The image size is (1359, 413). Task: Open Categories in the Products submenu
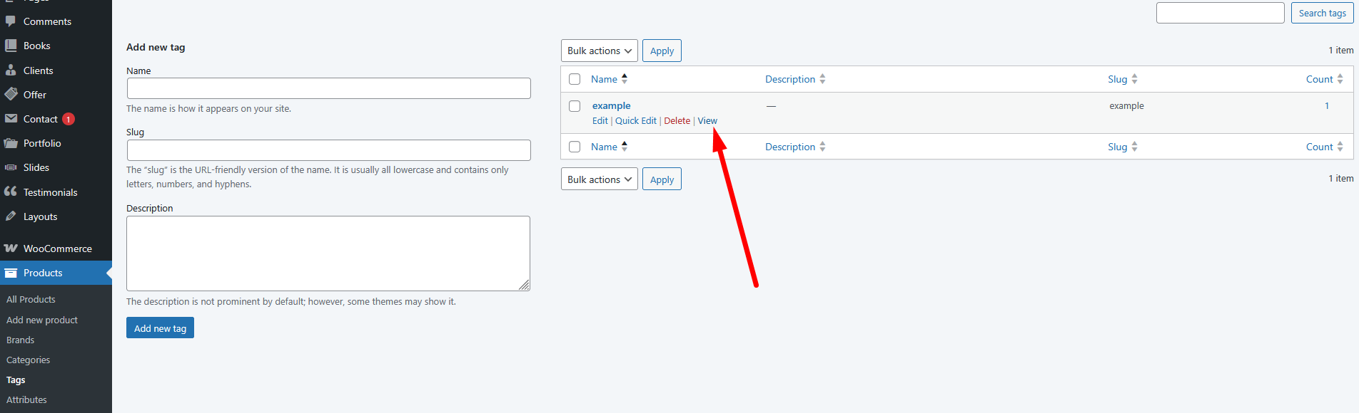[x=29, y=360]
